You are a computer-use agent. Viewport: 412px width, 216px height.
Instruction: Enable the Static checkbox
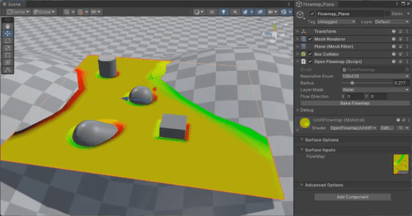tap(387, 14)
